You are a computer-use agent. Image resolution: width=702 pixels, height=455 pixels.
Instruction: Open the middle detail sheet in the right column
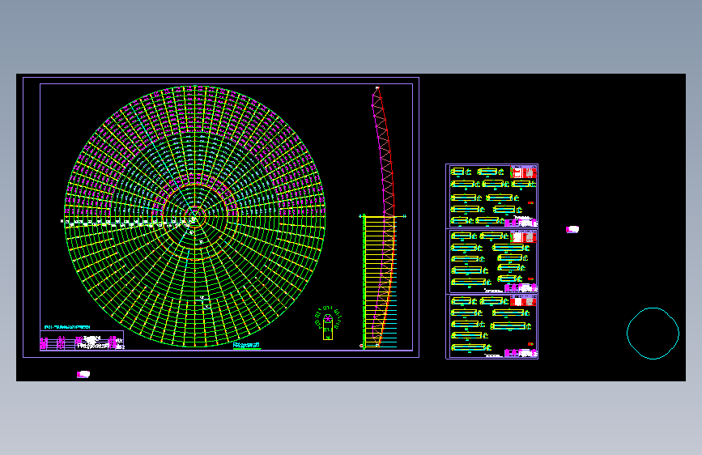click(491, 261)
